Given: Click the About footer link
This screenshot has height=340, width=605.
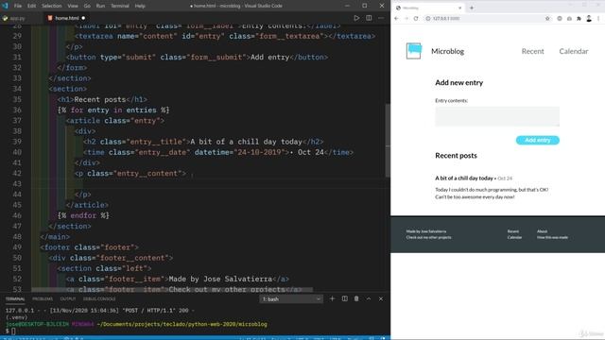Looking at the screenshot, I should pos(542,231).
